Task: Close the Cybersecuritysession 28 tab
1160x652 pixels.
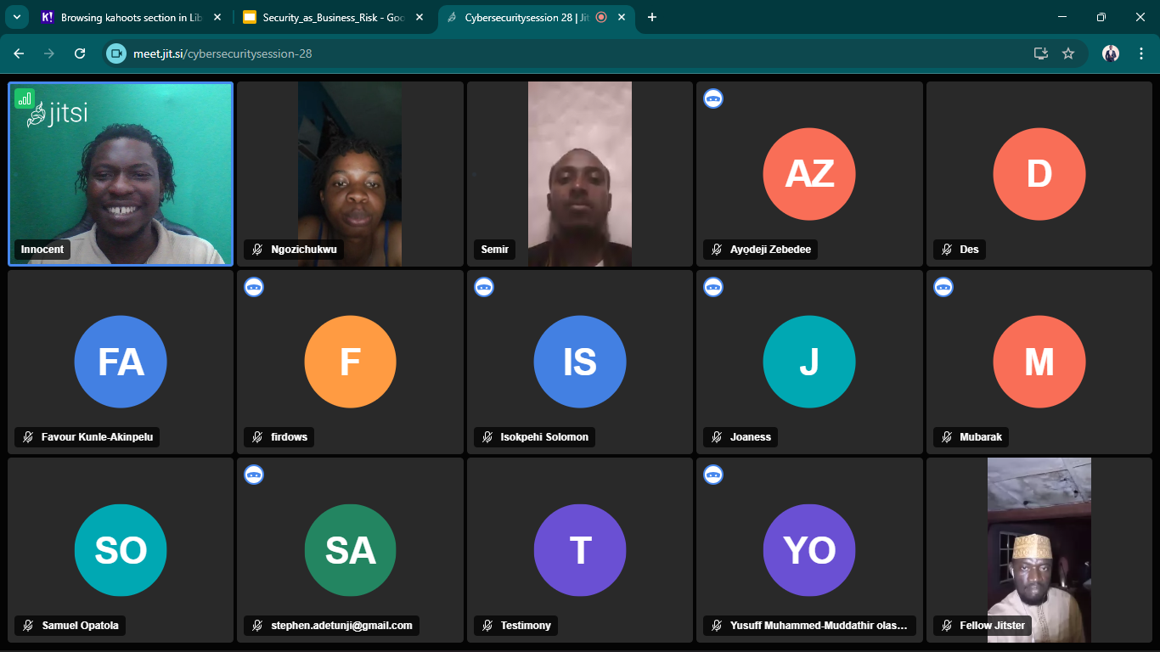Action: pos(621,17)
